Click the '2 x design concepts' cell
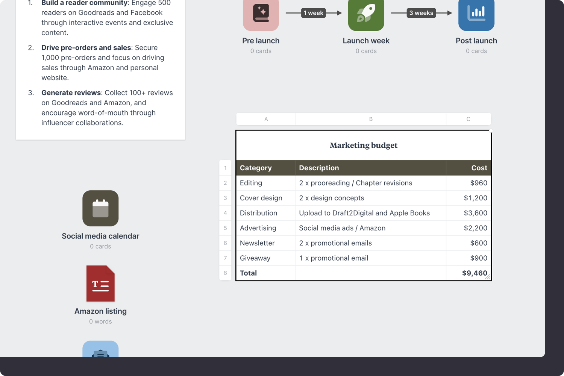Viewport: 564px width, 376px height. point(371,198)
